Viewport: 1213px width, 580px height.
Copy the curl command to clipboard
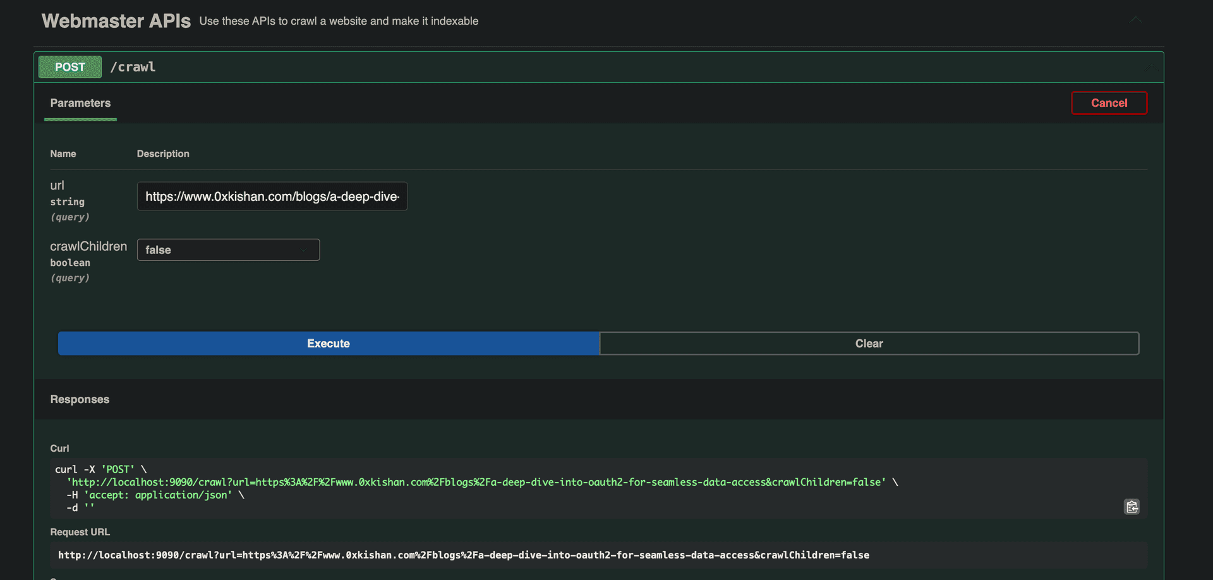pyautogui.click(x=1132, y=507)
